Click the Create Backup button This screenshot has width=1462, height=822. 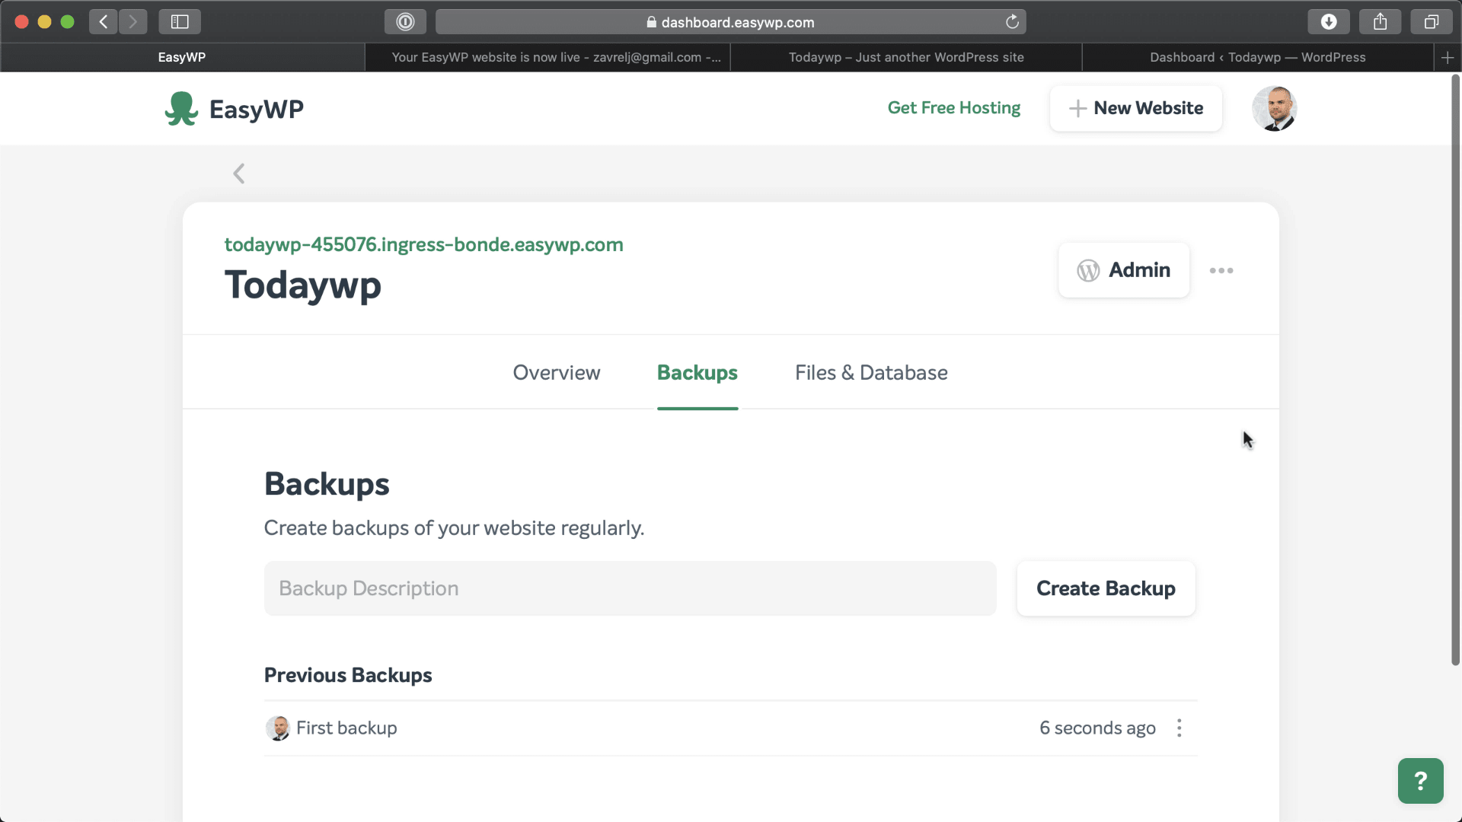point(1106,588)
